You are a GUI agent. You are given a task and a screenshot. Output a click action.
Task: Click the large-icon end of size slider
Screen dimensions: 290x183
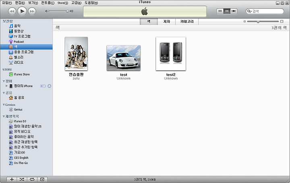[x=282, y=21]
